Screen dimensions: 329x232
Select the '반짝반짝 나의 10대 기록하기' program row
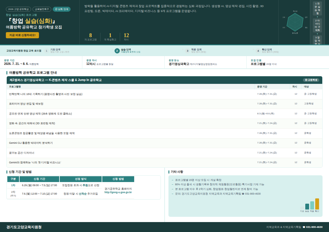164,94
